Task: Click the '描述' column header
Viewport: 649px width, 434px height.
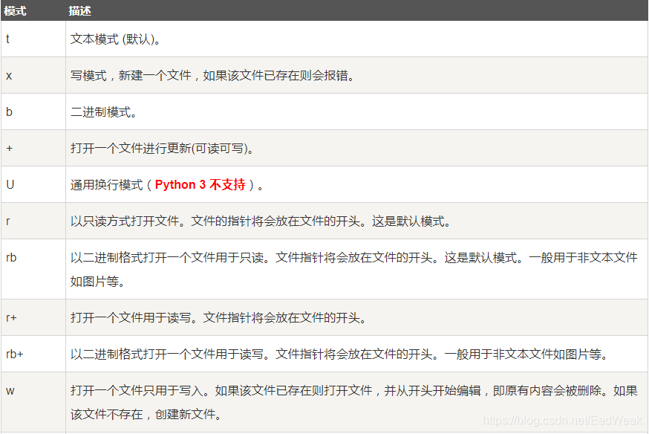Action: [79, 10]
